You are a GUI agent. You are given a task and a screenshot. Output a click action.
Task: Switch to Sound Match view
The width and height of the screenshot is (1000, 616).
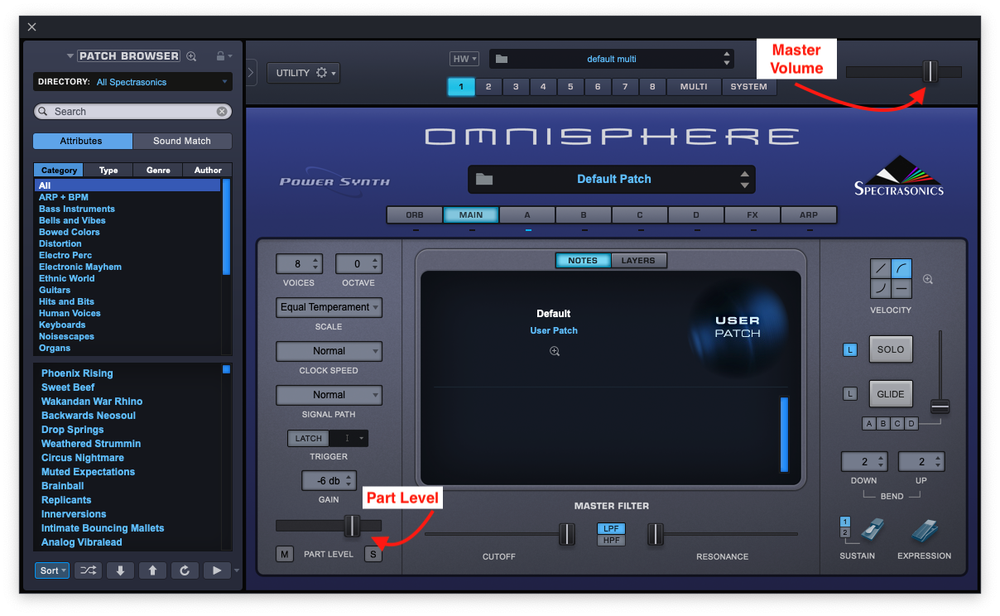coord(182,142)
